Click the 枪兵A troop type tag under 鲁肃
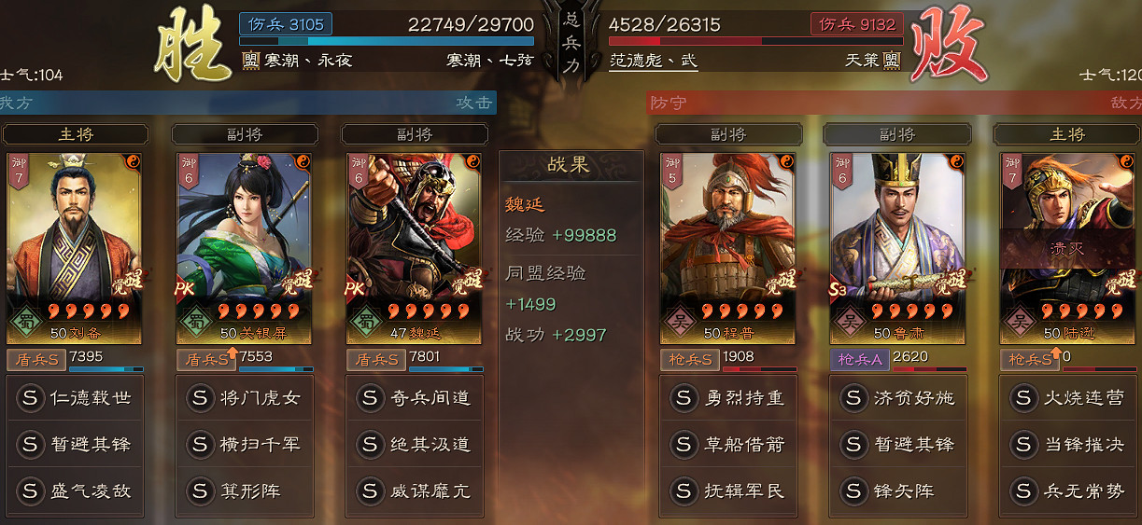This screenshot has width=1142, height=525. click(858, 358)
